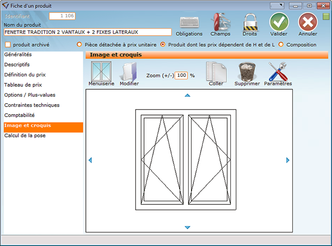Screen dimensions: 332x246
Task: Click the green Valider checkmark
Action: pos(279,22)
